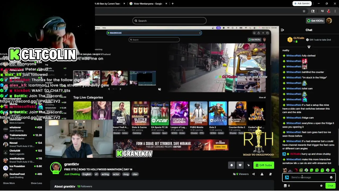Image resolution: width=339 pixels, height=191 pixels.
Task: Collapse chat using the arrow icon
Action: 282,30
